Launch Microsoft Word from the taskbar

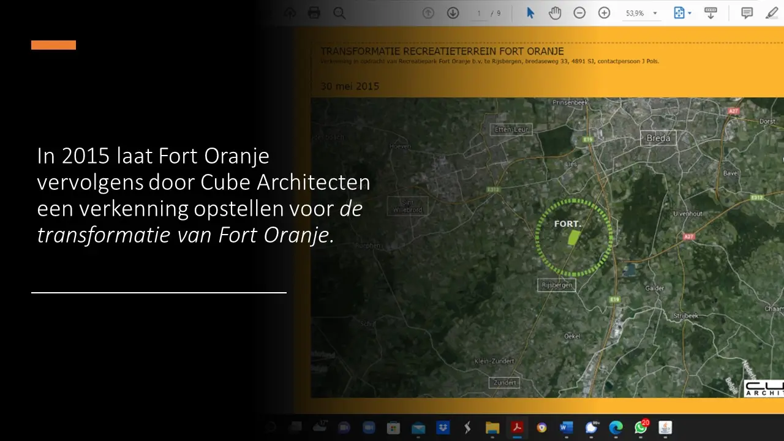click(x=567, y=428)
